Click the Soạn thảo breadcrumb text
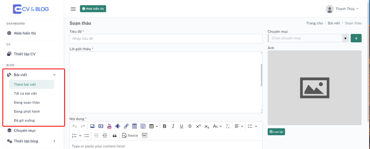Screen dimensions: 370x149 click(353, 23)
